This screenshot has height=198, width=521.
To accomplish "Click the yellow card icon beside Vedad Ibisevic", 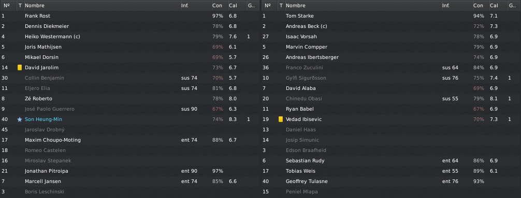I will (x=281, y=119).
